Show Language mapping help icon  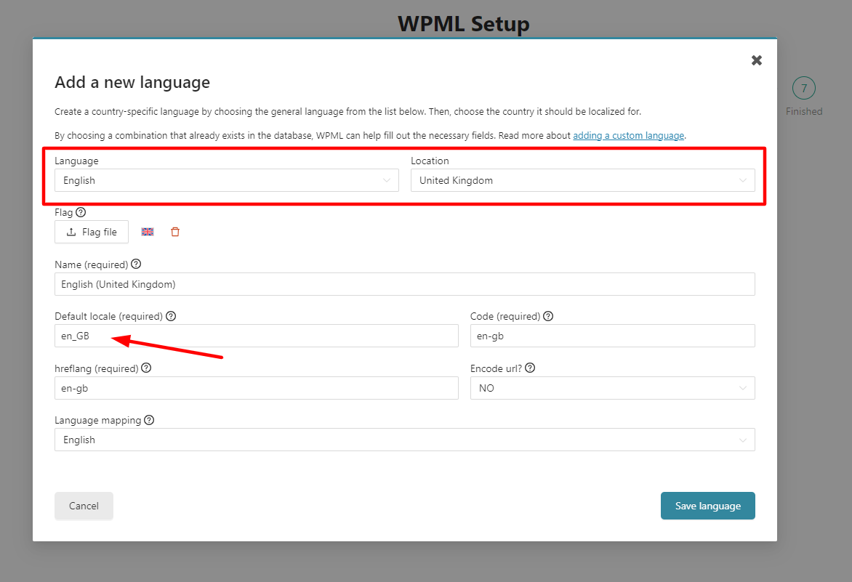click(150, 420)
